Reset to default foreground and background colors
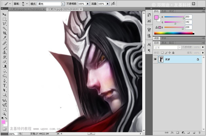Image resolution: width=206 pixels, height=136 pixels. pos(3,118)
